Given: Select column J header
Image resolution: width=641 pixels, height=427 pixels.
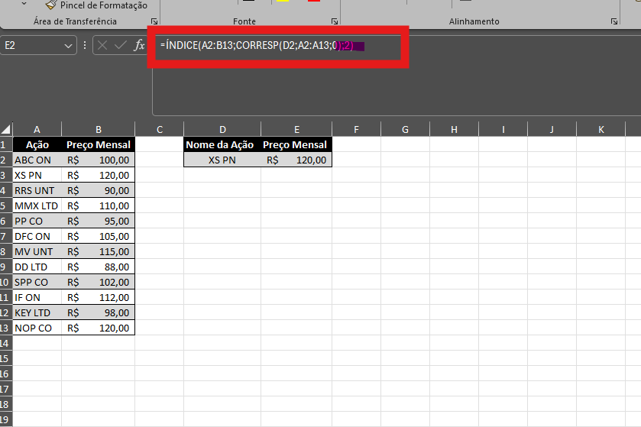Looking at the screenshot, I should [x=552, y=130].
